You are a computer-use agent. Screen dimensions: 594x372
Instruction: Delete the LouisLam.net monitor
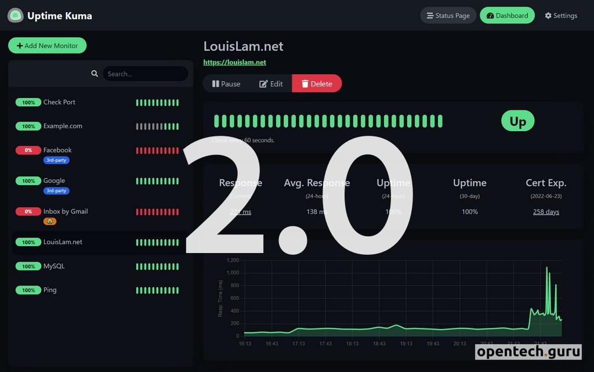(x=317, y=84)
